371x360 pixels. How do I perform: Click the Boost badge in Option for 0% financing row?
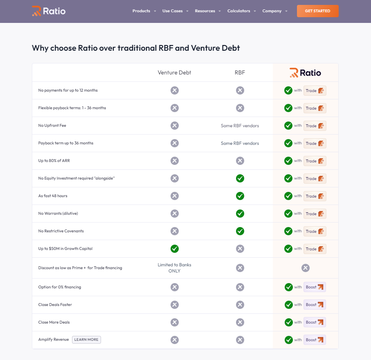click(x=315, y=287)
